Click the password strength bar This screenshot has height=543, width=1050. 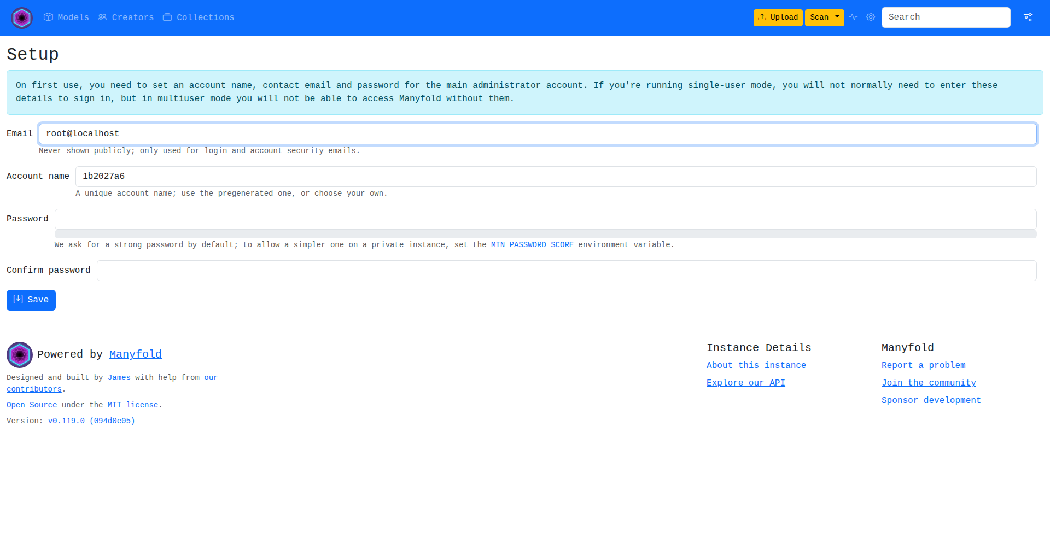tap(545, 234)
